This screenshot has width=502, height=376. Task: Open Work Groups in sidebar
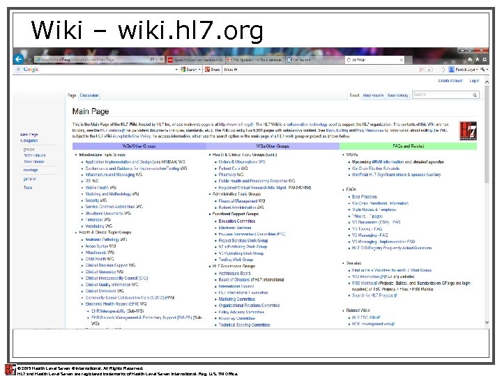tap(35, 155)
